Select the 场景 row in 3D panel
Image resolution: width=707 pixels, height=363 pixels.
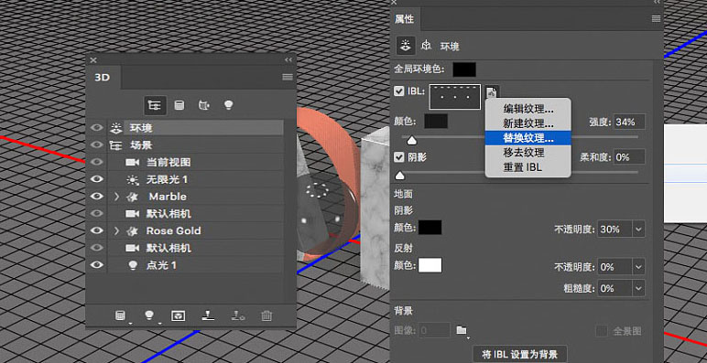click(195, 145)
